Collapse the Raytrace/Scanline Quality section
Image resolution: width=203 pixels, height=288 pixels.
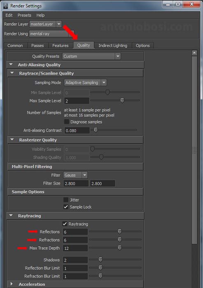pyautogui.click(x=12, y=73)
